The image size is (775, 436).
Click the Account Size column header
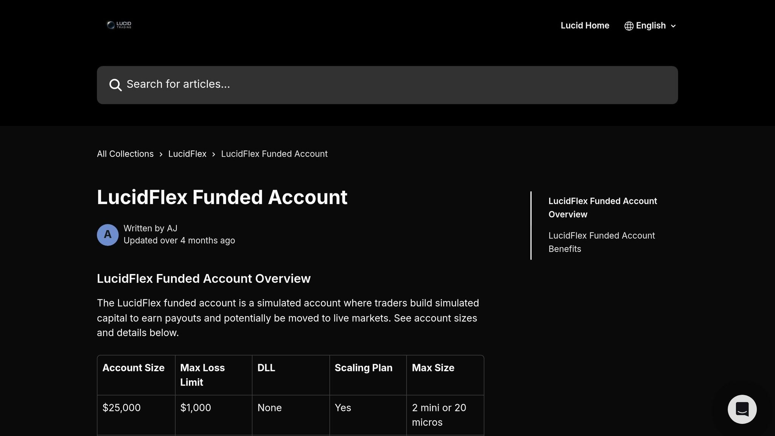pos(133,368)
